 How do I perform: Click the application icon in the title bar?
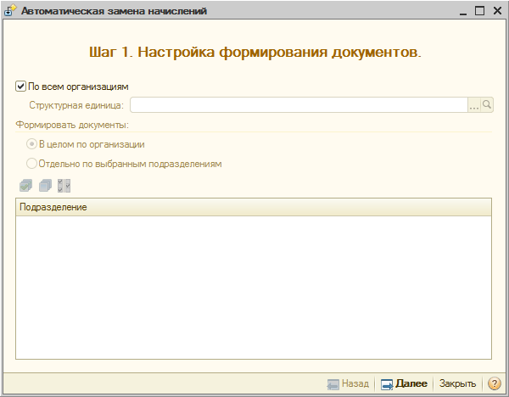pyautogui.click(x=10, y=11)
